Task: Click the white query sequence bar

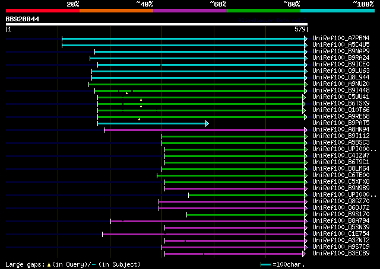Action: click(157, 24)
